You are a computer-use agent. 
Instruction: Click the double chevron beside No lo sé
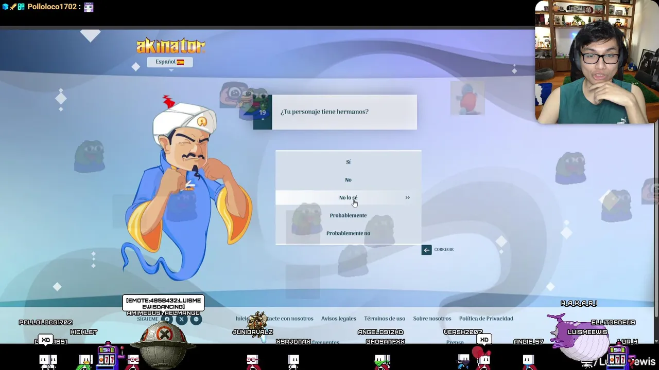[x=407, y=197]
